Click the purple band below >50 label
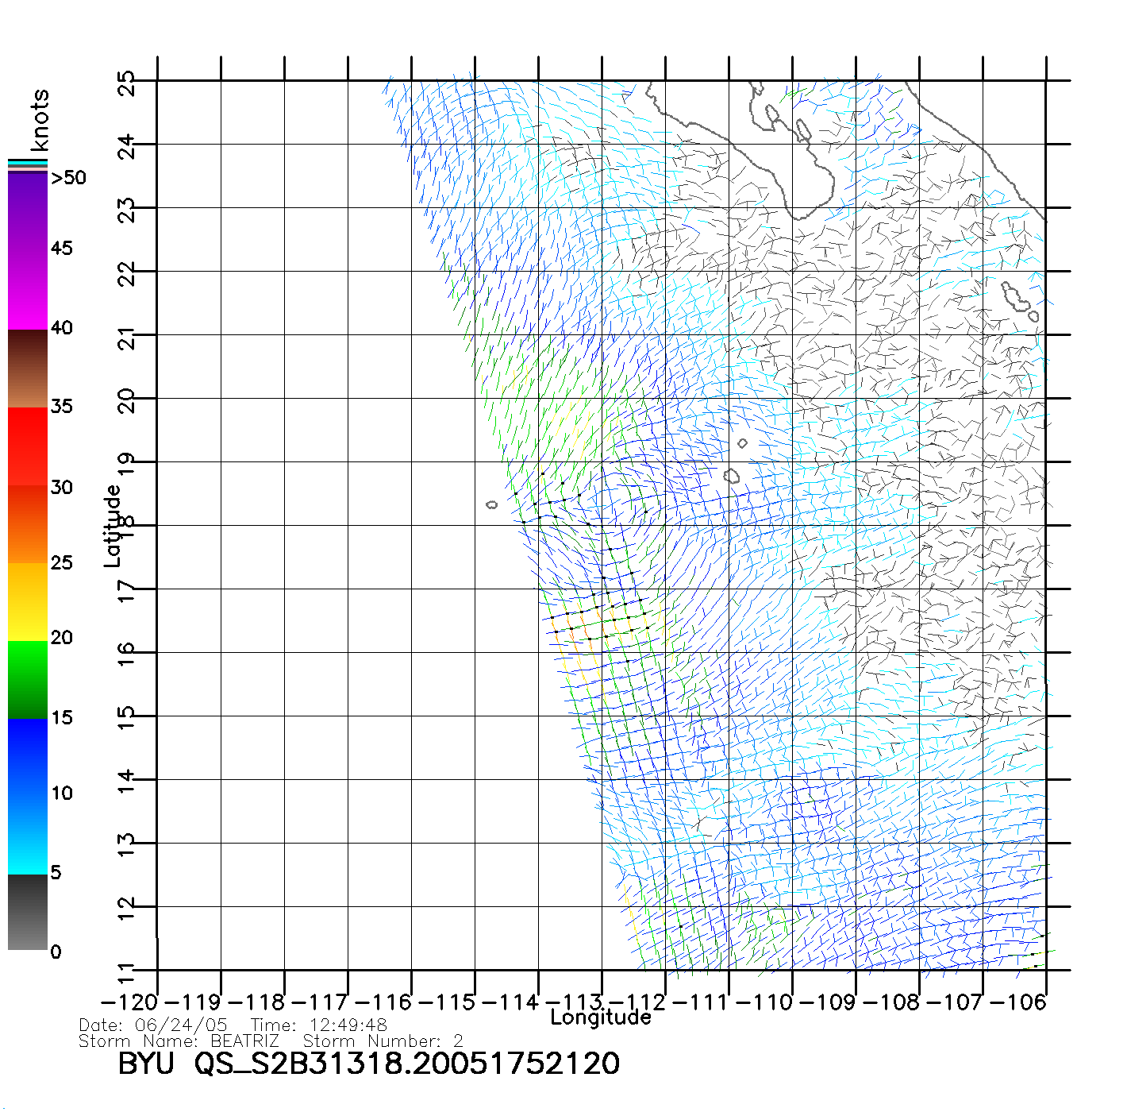The width and height of the screenshot is (1127, 1112). click(x=28, y=210)
